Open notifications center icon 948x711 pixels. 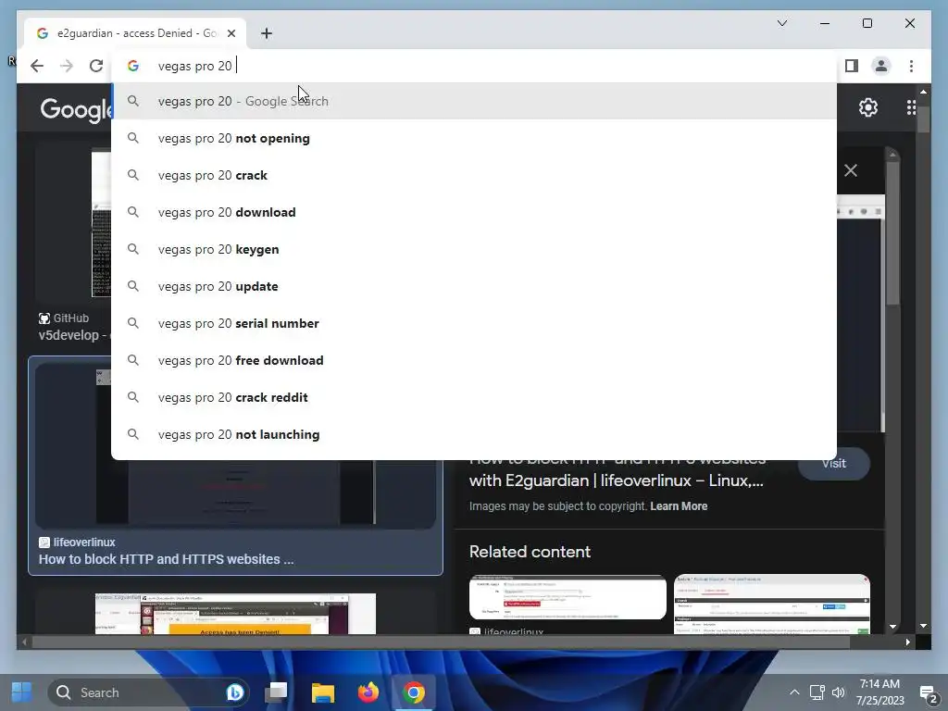pyautogui.click(x=928, y=692)
